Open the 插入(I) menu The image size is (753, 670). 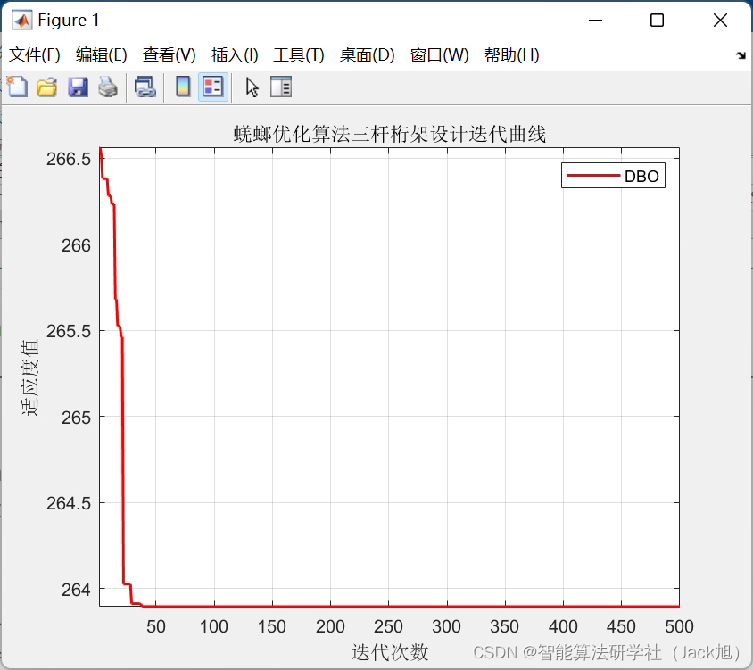tap(235, 55)
